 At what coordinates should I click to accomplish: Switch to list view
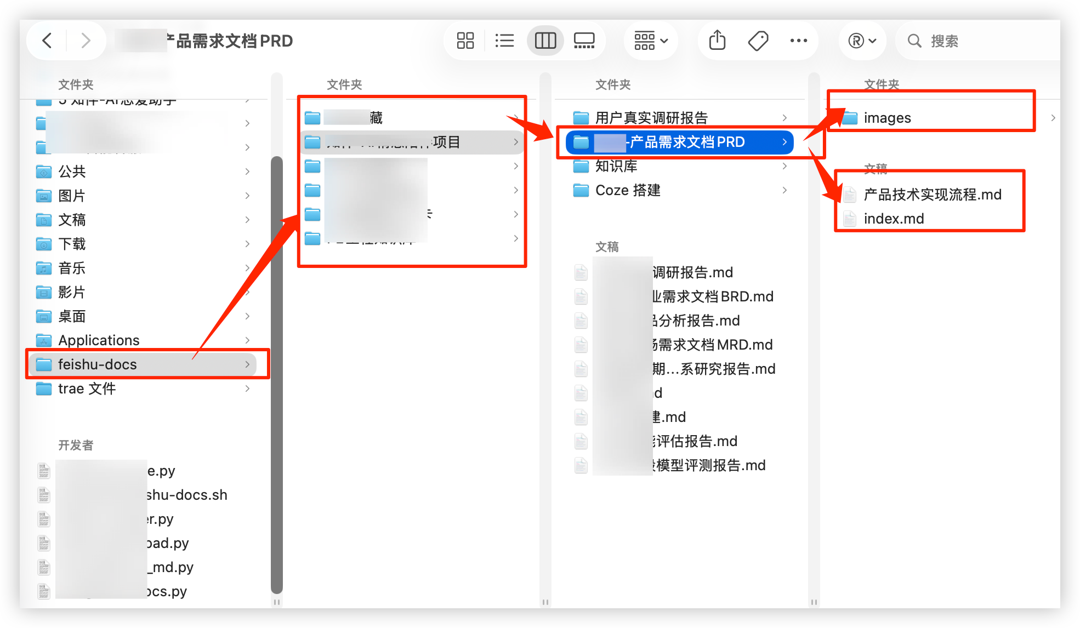(x=504, y=41)
